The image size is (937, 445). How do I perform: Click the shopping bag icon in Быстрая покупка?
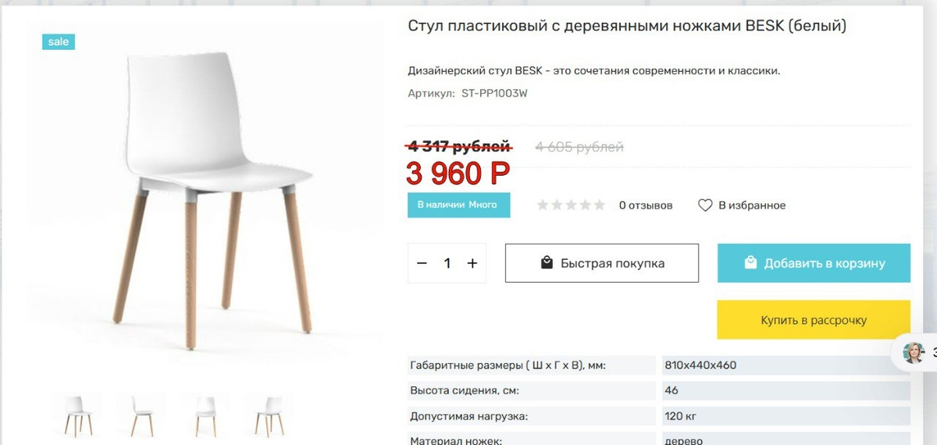tap(547, 262)
